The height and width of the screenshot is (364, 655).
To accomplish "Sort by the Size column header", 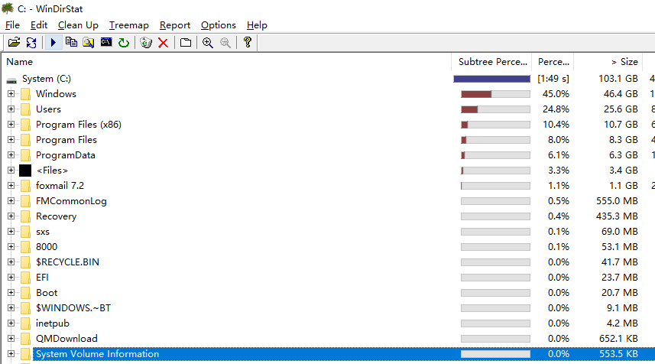I will tap(608, 62).
